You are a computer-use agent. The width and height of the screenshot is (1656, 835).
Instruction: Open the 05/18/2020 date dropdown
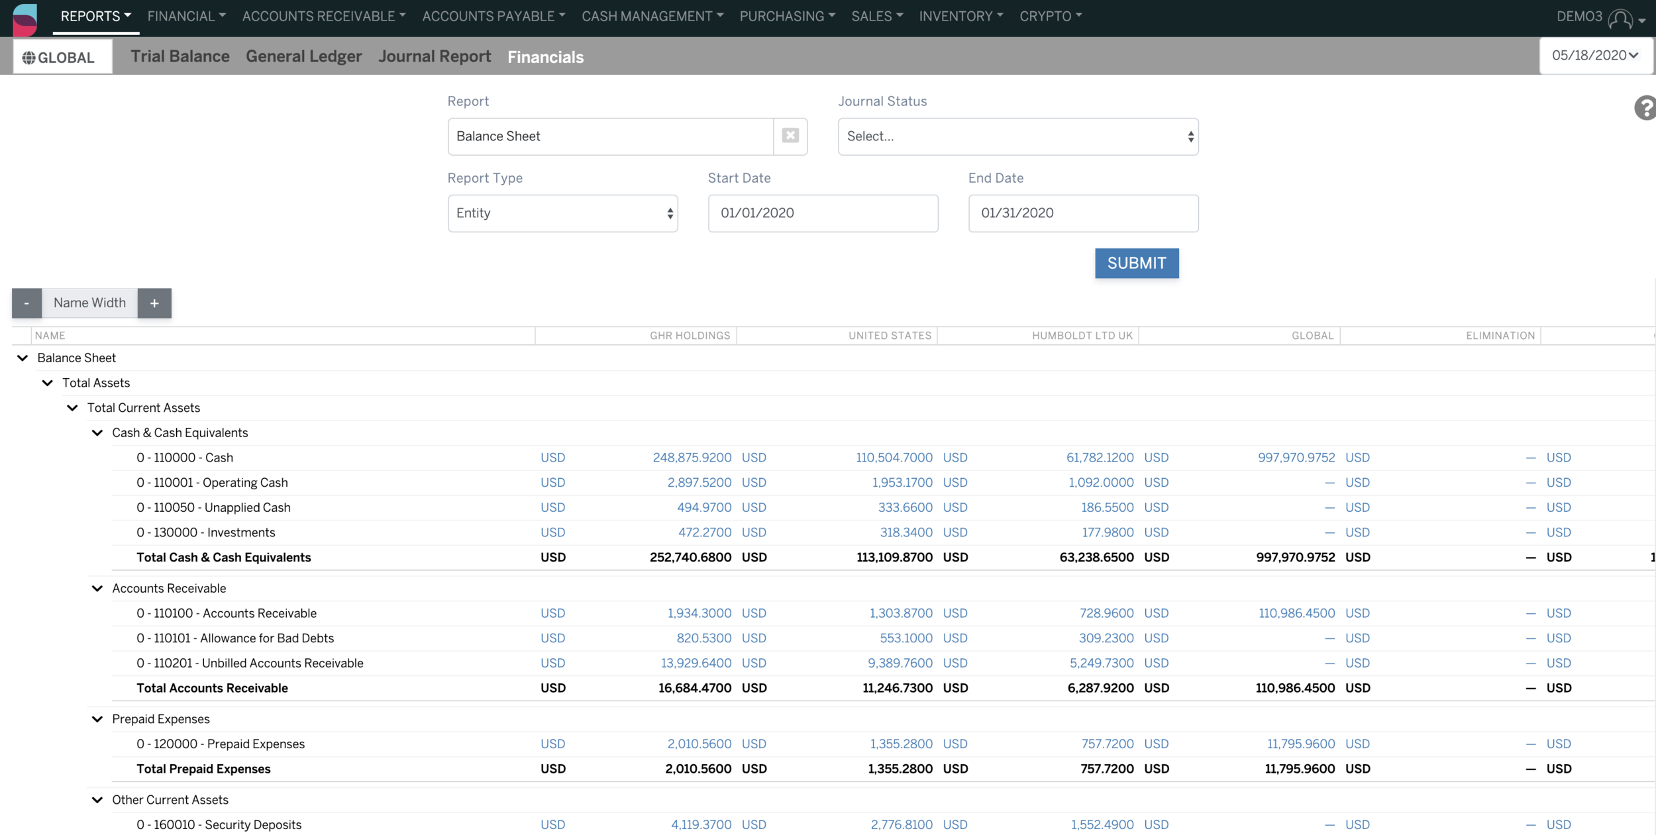pos(1595,55)
